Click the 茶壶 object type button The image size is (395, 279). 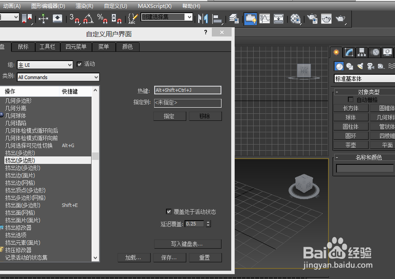pyautogui.click(x=350, y=145)
